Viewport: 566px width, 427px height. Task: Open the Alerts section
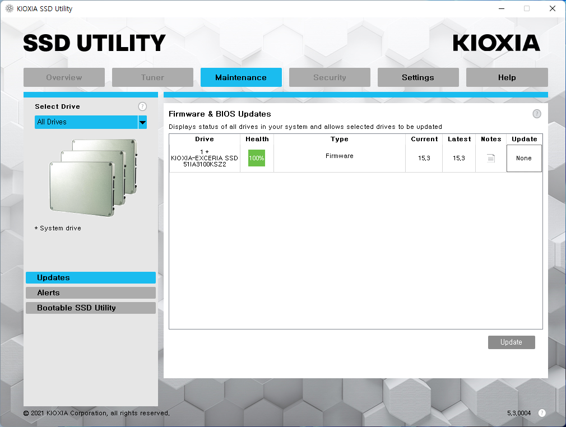(91, 293)
